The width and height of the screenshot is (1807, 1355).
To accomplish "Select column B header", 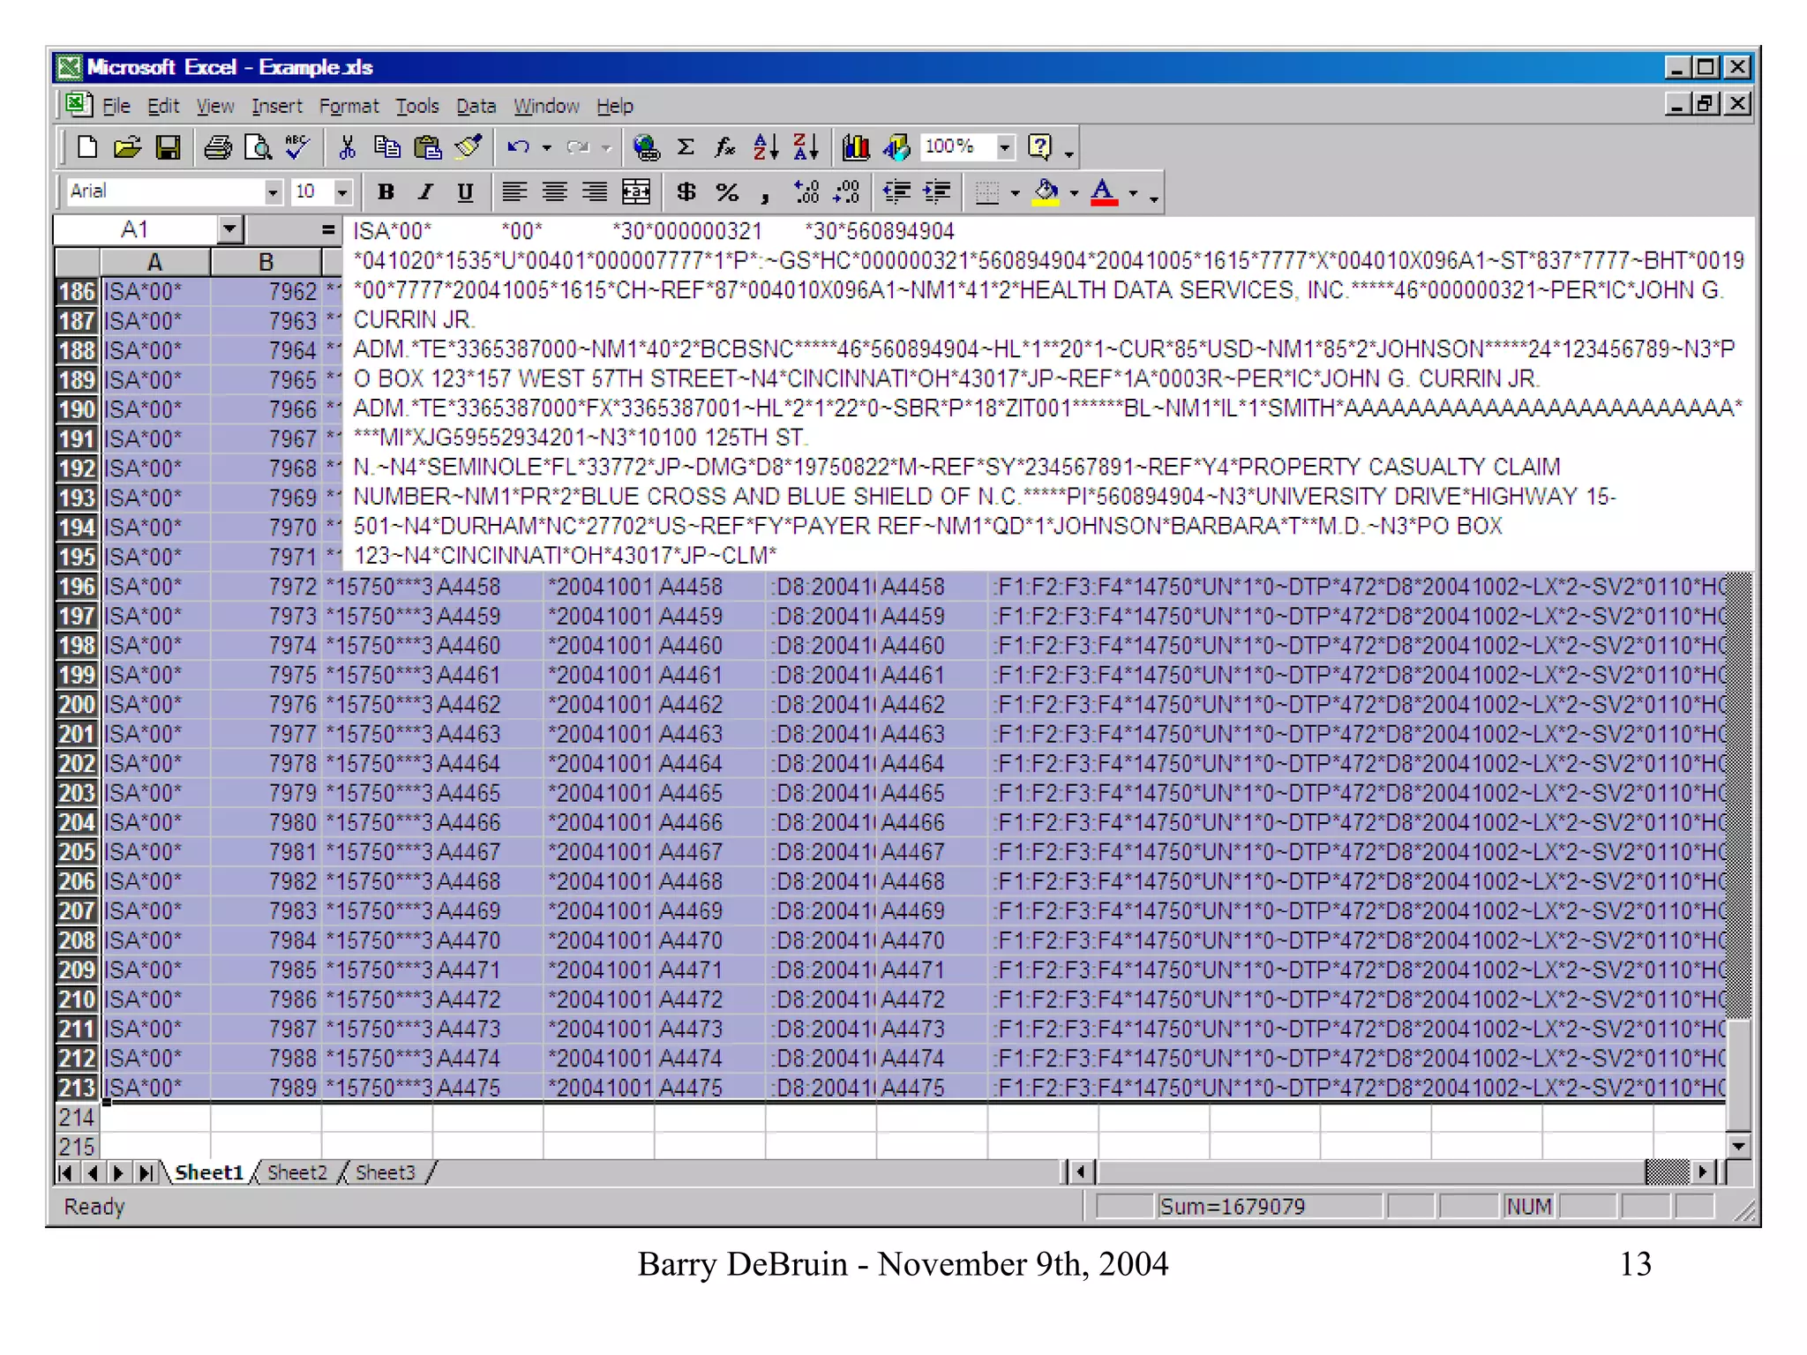I will (266, 262).
